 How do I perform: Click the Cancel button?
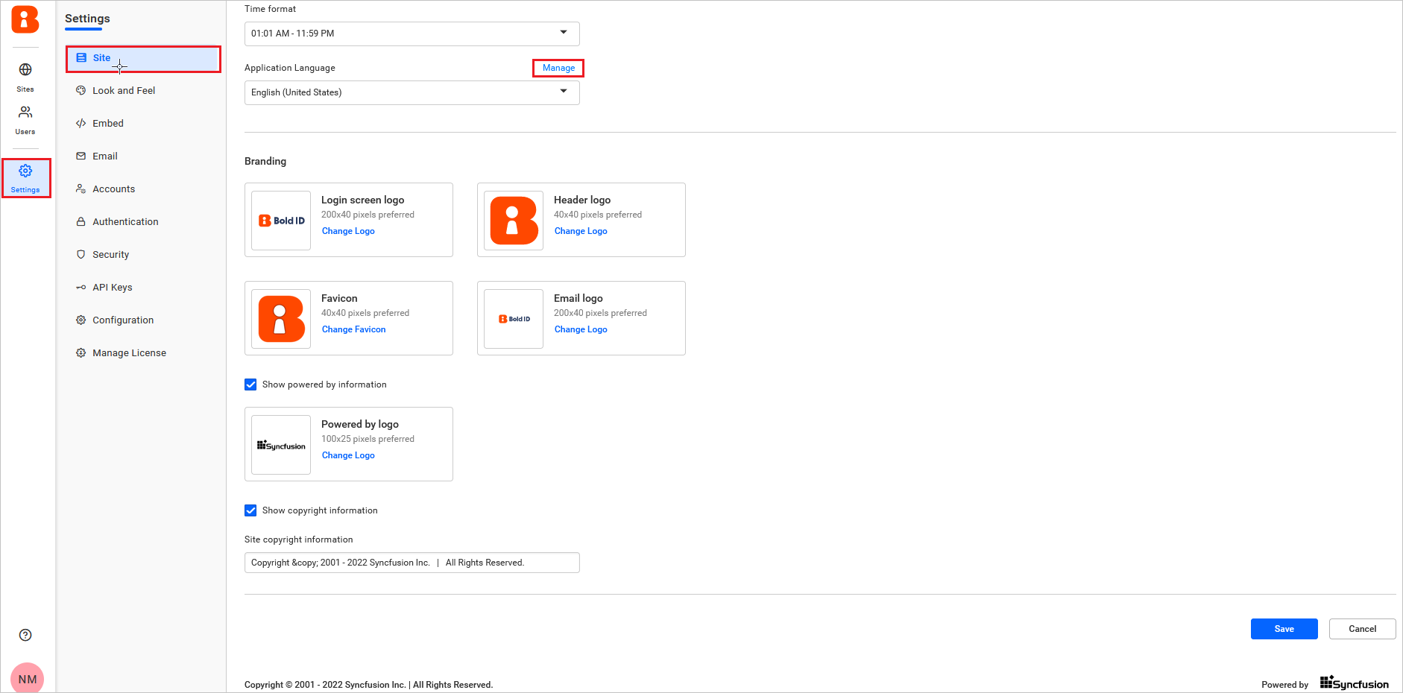point(1362,629)
